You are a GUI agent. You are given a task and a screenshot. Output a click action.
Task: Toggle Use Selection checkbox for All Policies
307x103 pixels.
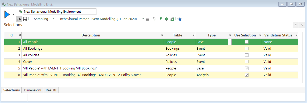pyautogui.click(x=247, y=55)
